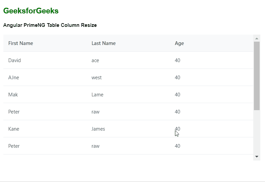Click the scrollbar up arrow button
This screenshot has height=182, width=265.
(x=257, y=38)
